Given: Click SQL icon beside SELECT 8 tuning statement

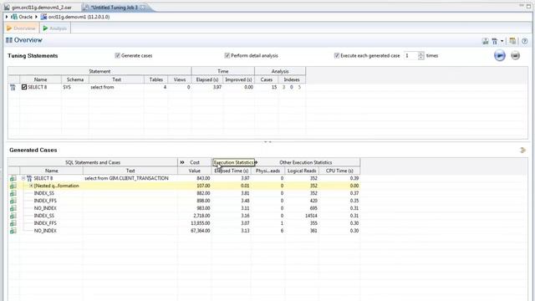Looking at the screenshot, I should [x=13, y=87].
